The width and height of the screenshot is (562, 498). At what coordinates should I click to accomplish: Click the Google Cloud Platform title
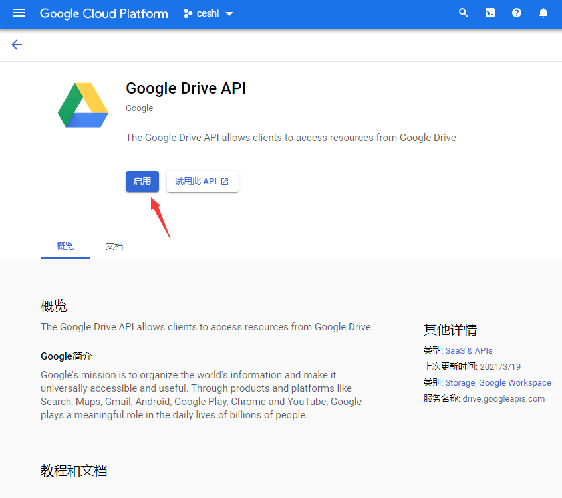[104, 13]
